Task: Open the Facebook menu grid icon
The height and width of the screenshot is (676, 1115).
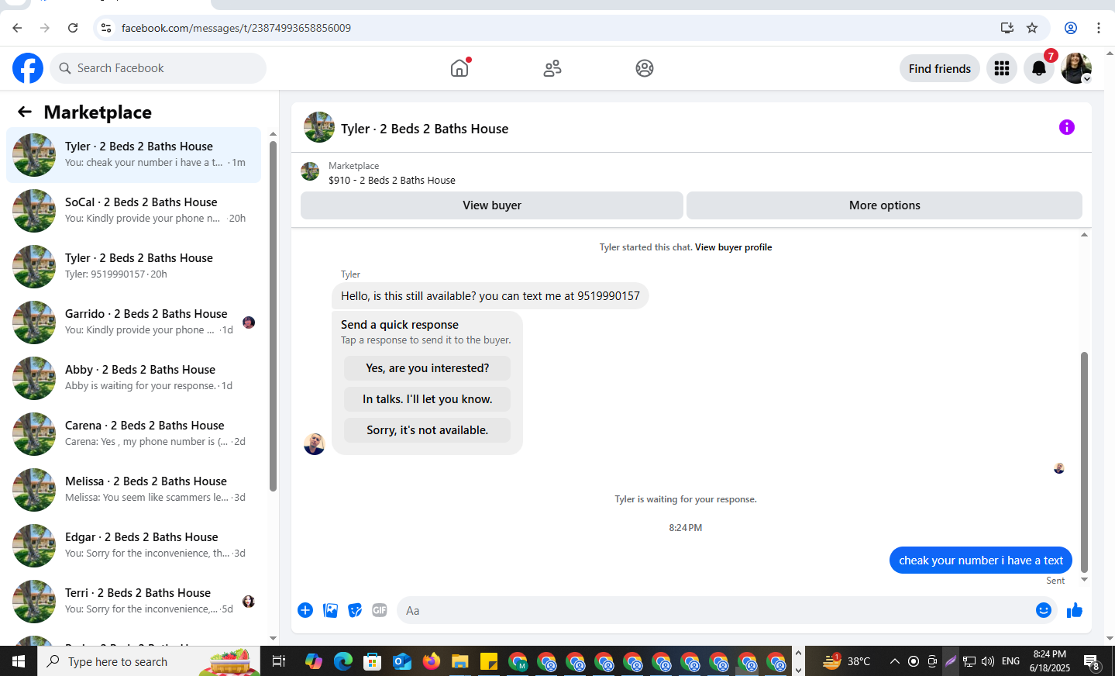Action: tap(1002, 68)
